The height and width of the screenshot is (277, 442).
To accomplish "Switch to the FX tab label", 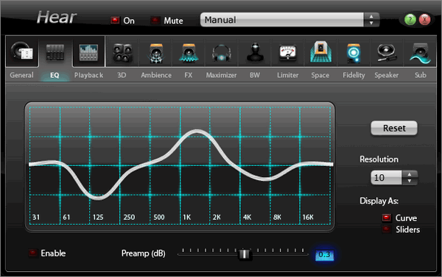I will pyautogui.click(x=189, y=75).
